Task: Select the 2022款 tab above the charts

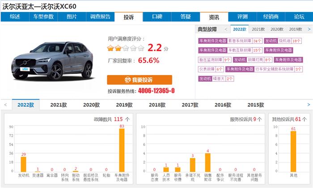Action: [26, 105]
